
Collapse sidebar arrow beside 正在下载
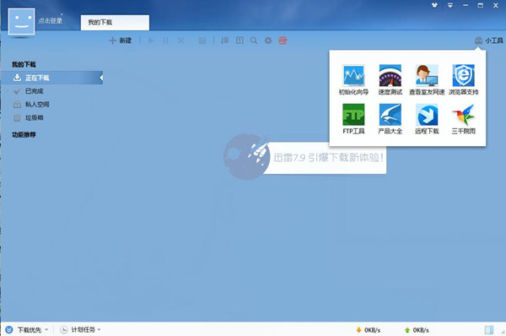tap(101, 78)
